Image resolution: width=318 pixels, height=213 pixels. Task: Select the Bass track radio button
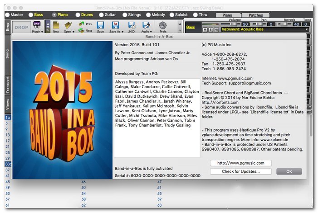(31, 15)
